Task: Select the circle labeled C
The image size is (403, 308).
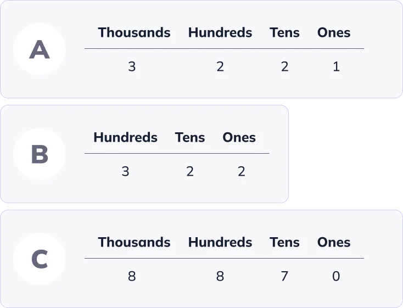Action: point(39,259)
